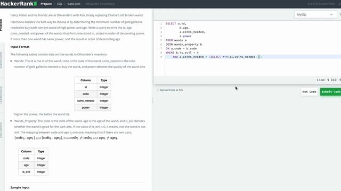The width and height of the screenshot is (341, 191).
Task: Click the 'SELECT a.id,' code line
Action: (x=176, y=23)
